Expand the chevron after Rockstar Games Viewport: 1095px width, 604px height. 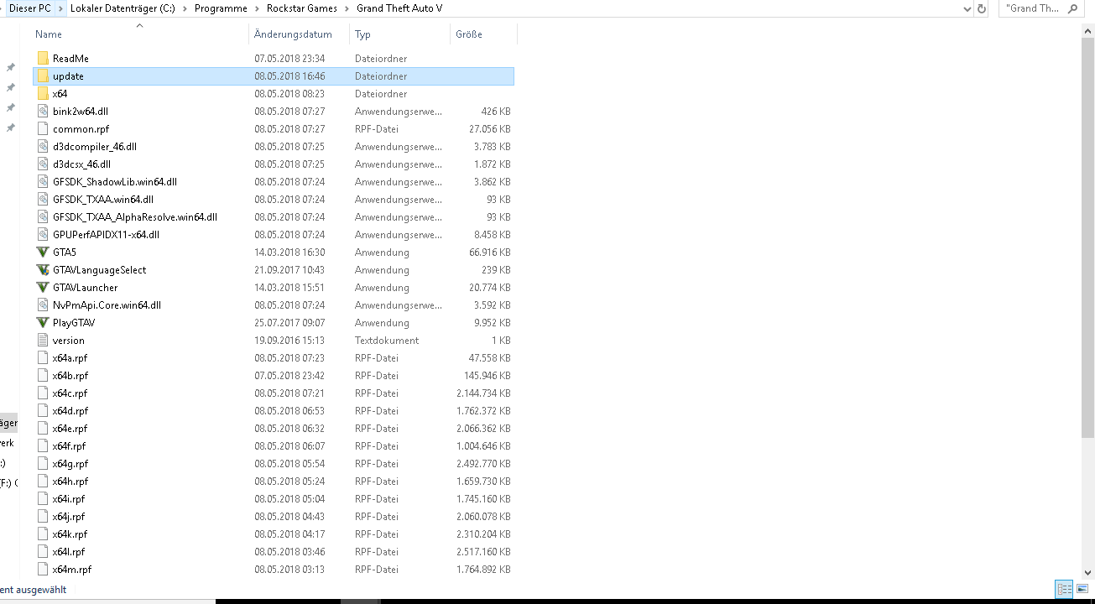coord(347,8)
